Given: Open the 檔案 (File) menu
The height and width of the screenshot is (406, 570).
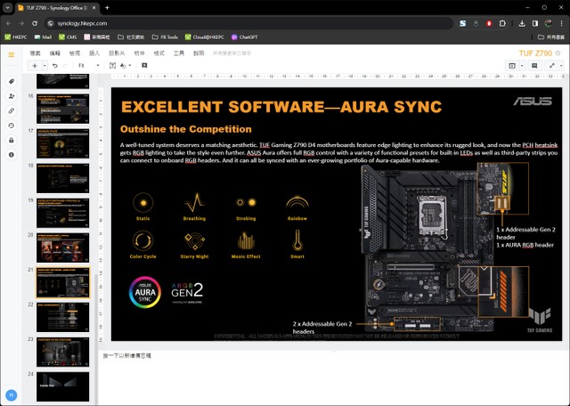Looking at the screenshot, I should click(36, 53).
